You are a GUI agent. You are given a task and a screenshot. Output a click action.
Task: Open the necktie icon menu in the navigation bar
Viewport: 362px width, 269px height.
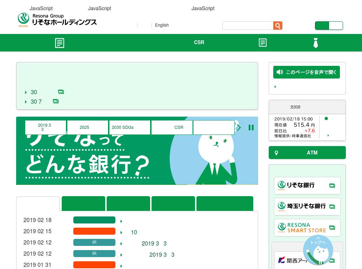coord(316,43)
